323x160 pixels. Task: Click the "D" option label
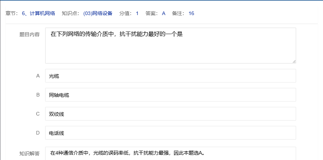point(38,133)
